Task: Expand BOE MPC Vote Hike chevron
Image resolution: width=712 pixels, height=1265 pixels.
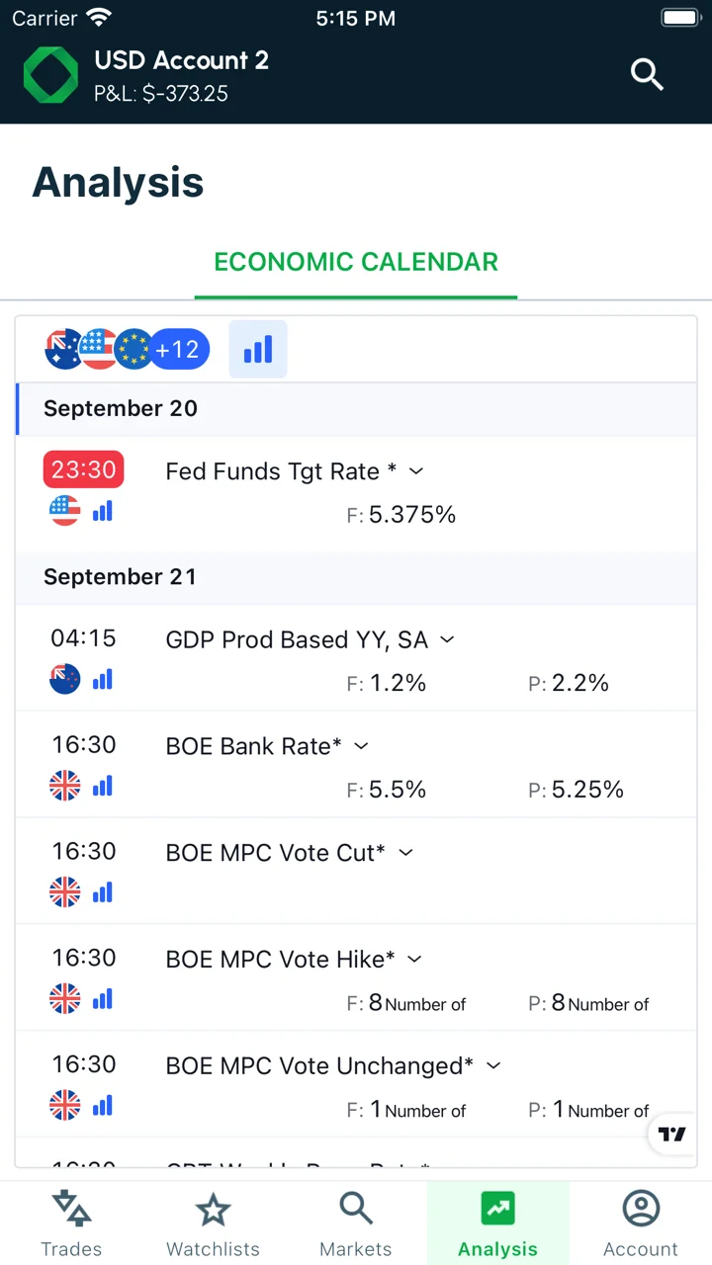Action: point(414,959)
